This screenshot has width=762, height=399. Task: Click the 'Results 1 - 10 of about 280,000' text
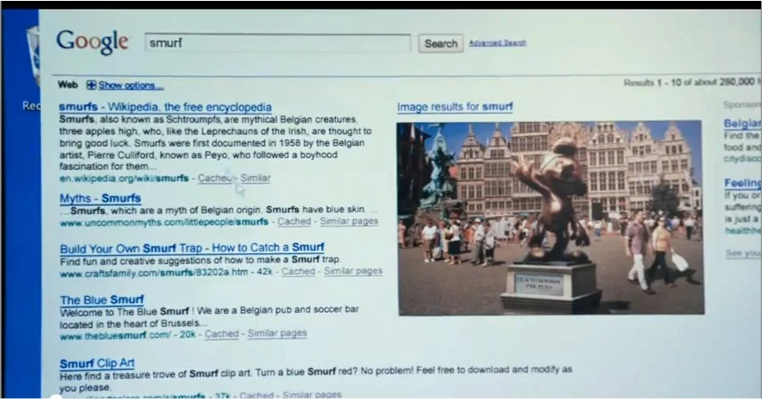click(690, 83)
